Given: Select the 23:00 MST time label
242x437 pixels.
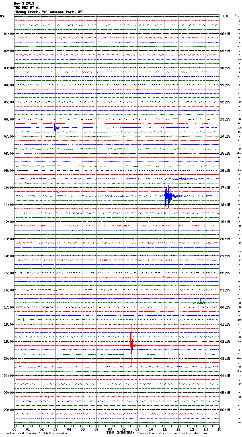Looking at the screenshot, I should pos(9,410).
